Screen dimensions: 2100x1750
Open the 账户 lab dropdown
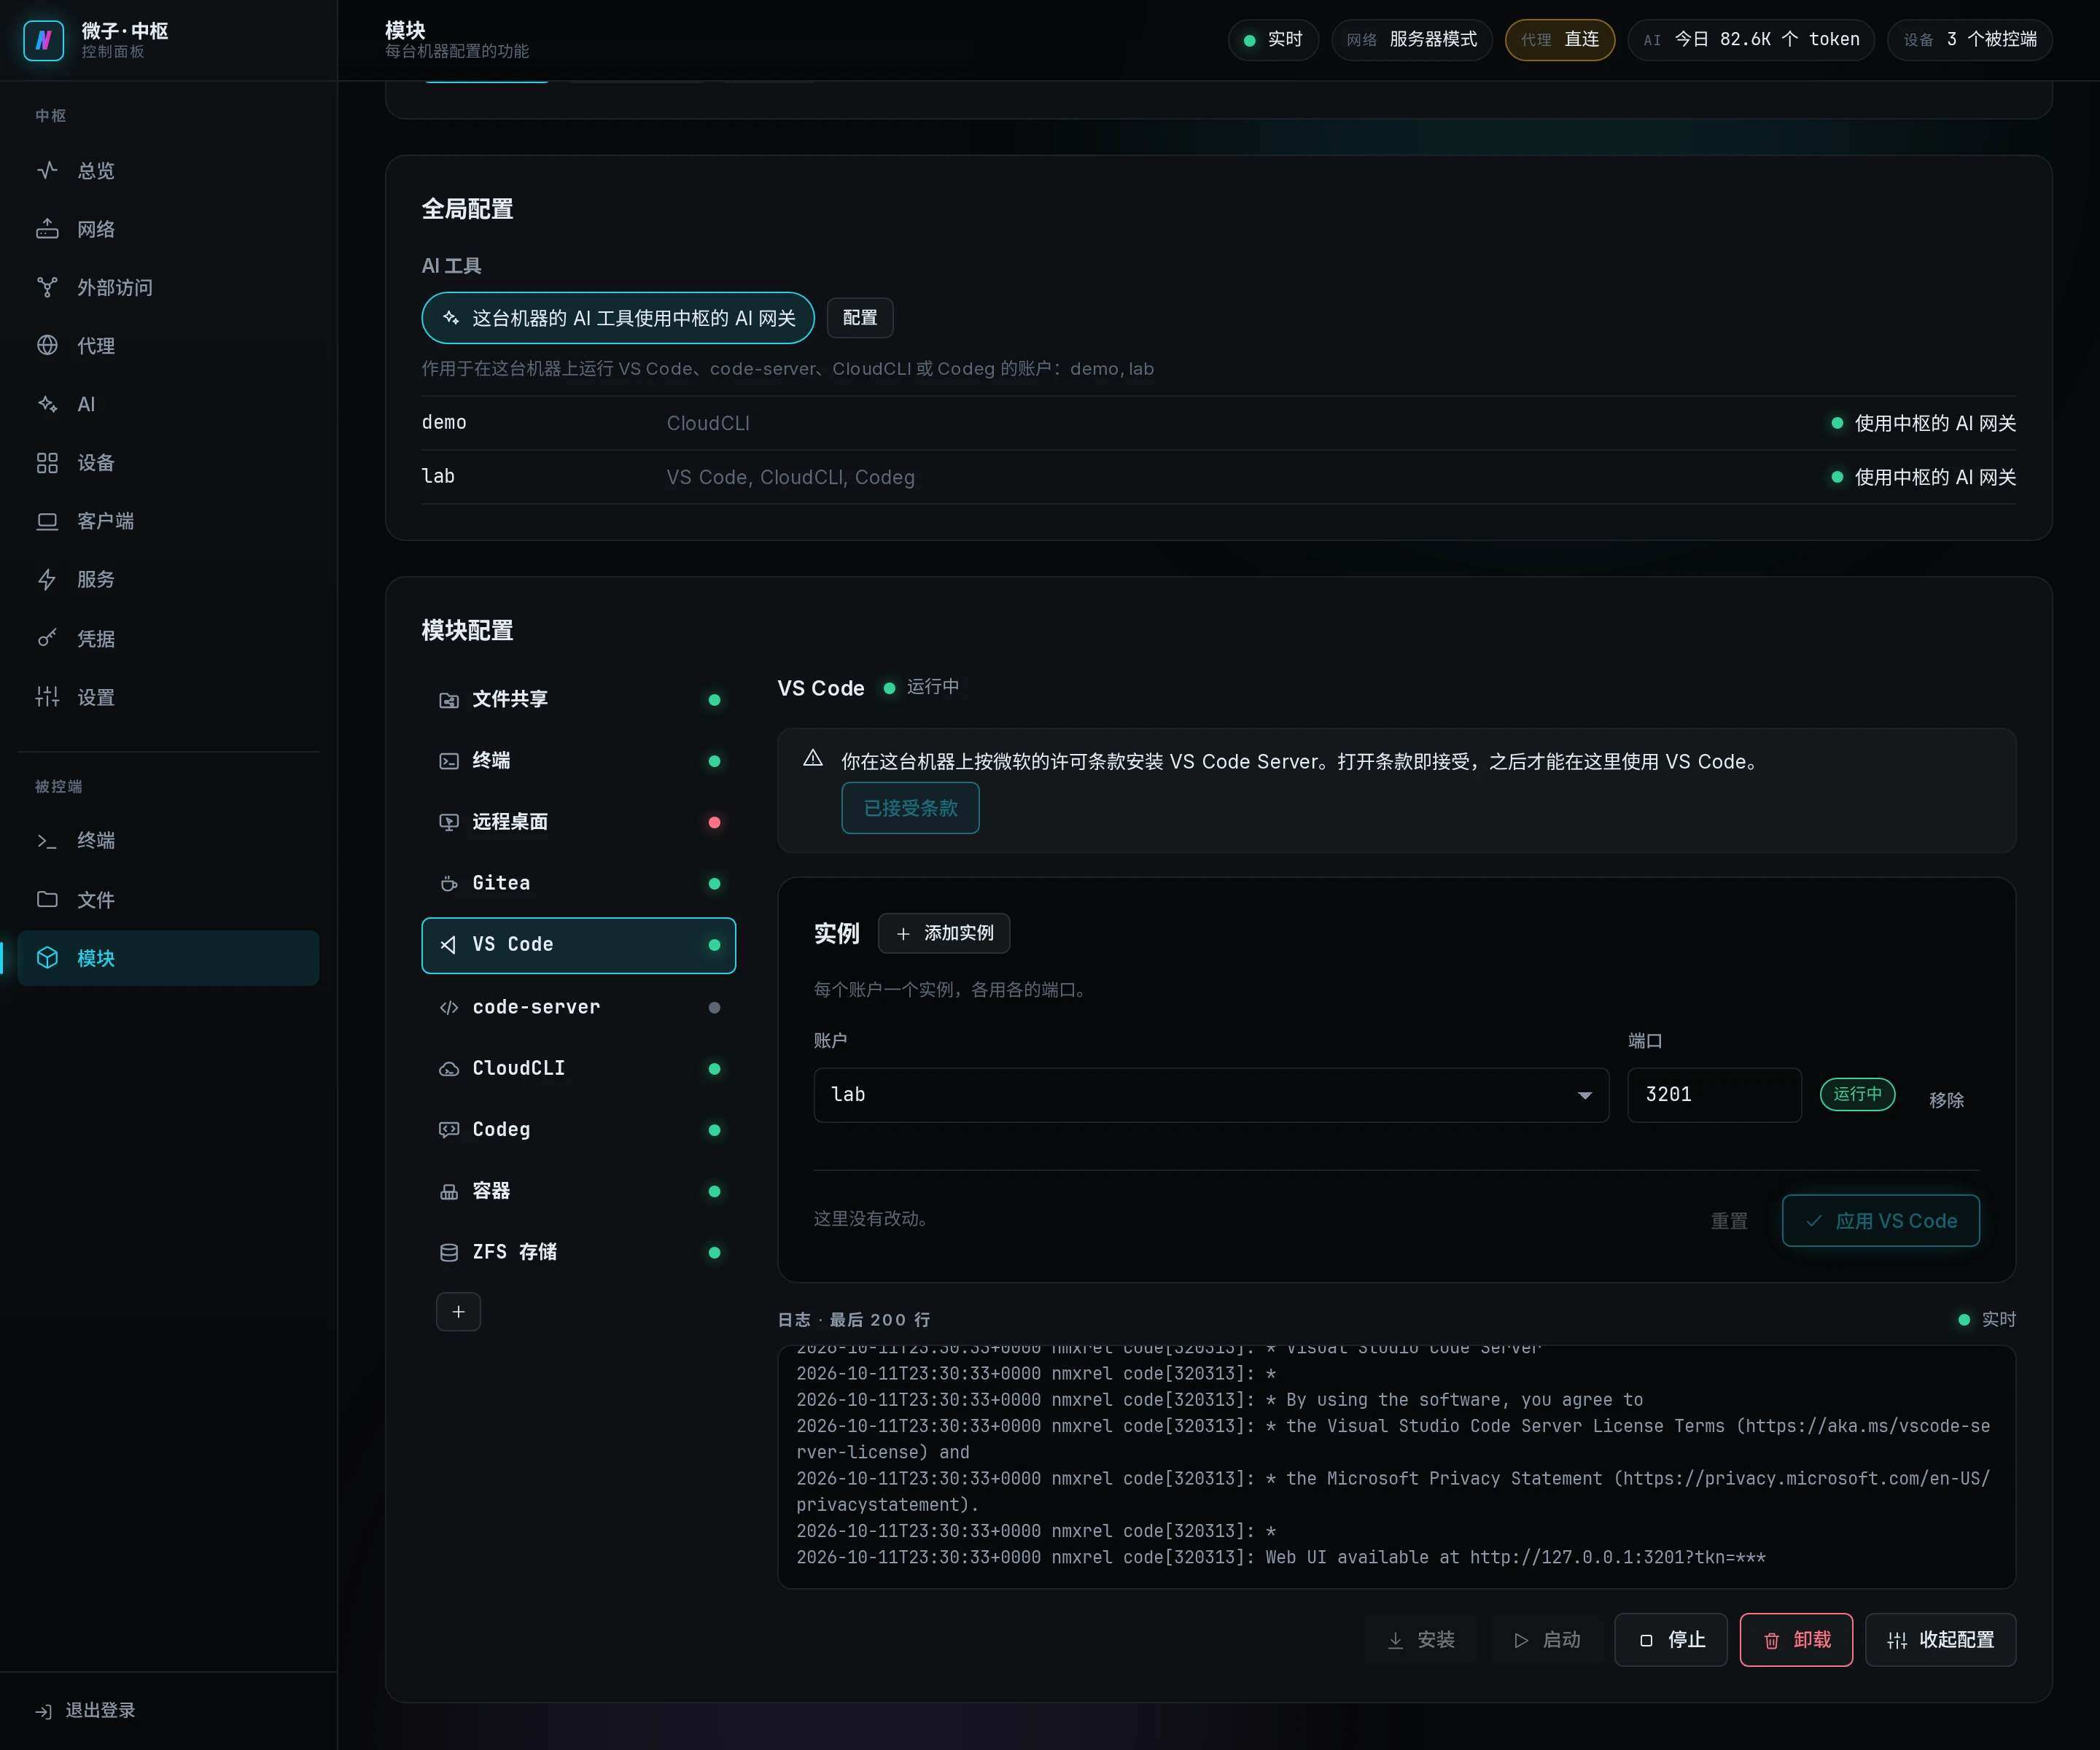coord(1211,1095)
